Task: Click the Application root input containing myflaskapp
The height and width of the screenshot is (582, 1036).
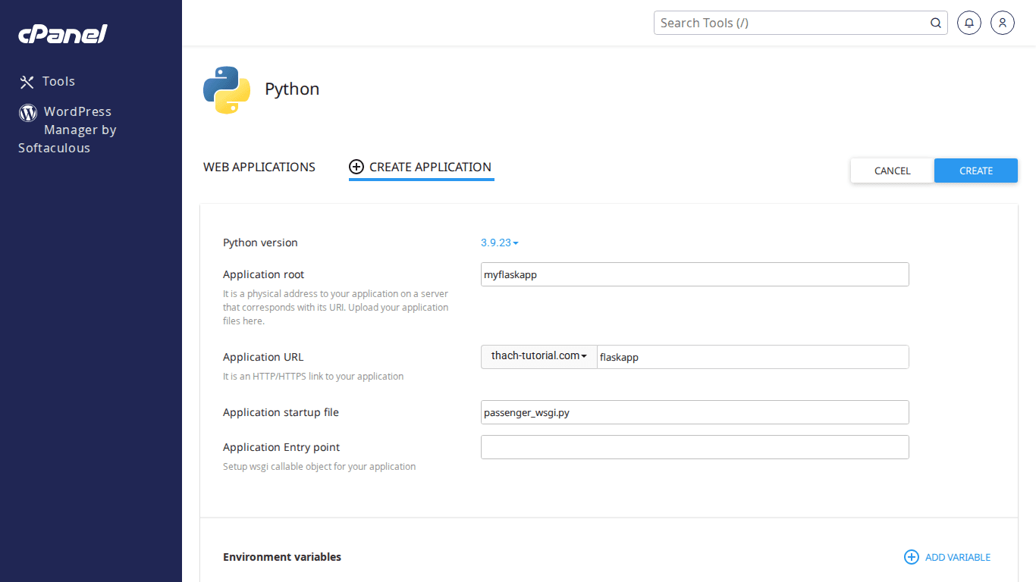Action: pyautogui.click(x=694, y=274)
